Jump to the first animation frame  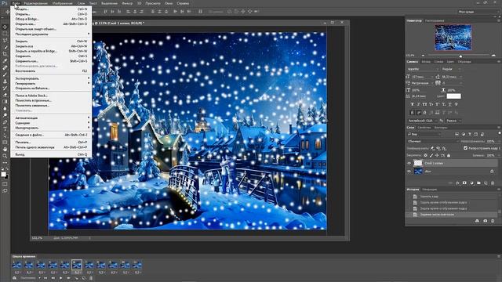click(x=45, y=278)
